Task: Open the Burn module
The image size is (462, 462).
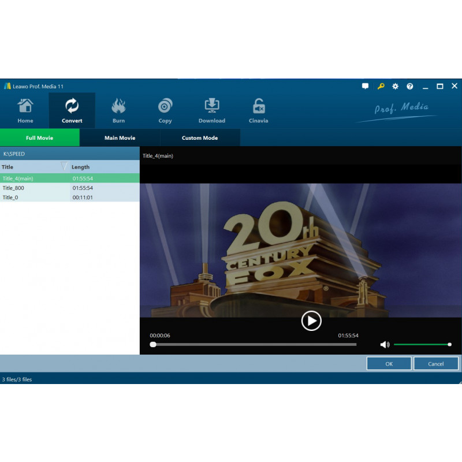Action: 118,110
